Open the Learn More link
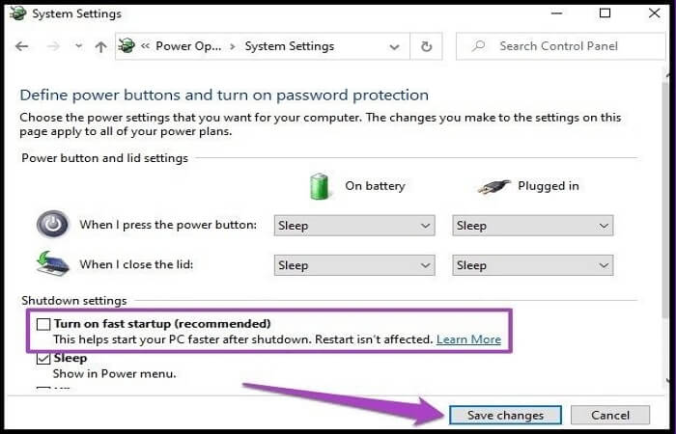676x434 pixels. coord(468,339)
